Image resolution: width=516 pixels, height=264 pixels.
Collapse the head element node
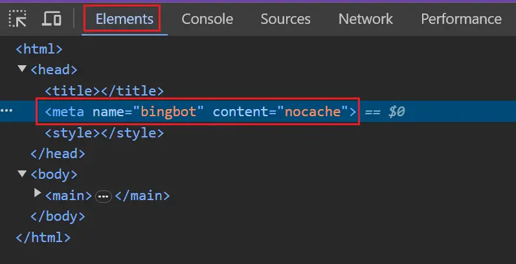pyautogui.click(x=23, y=70)
